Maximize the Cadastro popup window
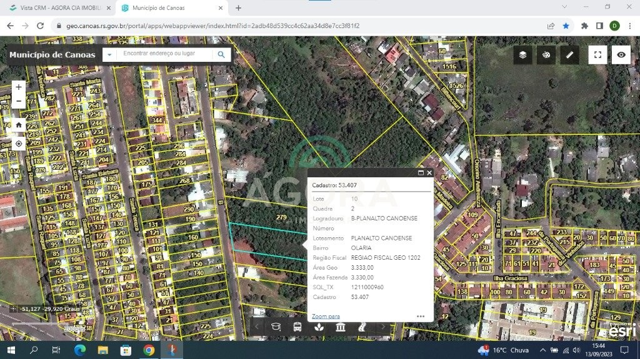 (x=421, y=173)
